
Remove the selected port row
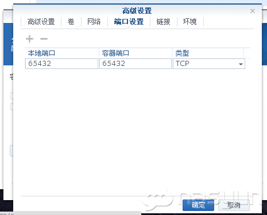point(44,39)
